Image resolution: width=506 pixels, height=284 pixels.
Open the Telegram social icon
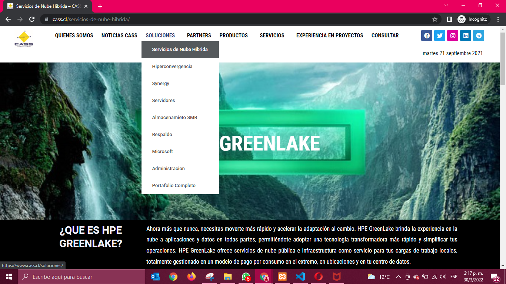point(479,35)
